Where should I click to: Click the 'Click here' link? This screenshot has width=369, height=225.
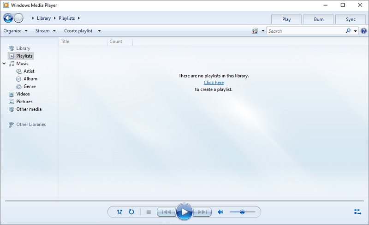tap(214, 83)
